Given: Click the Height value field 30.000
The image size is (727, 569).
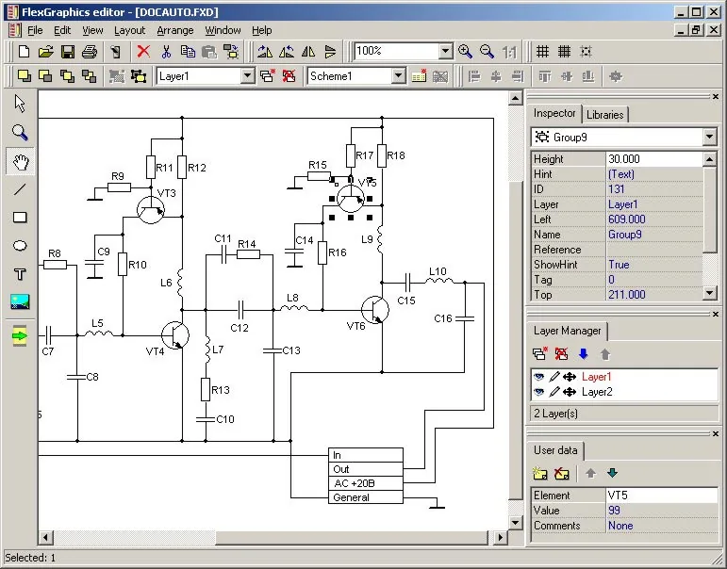Looking at the screenshot, I should click(654, 159).
